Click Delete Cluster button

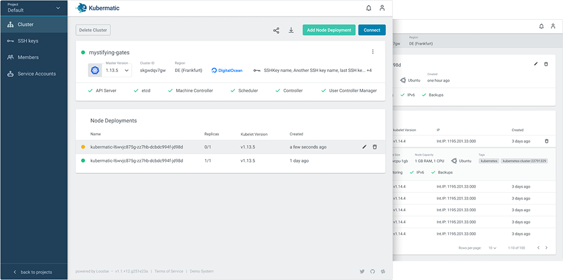(93, 30)
